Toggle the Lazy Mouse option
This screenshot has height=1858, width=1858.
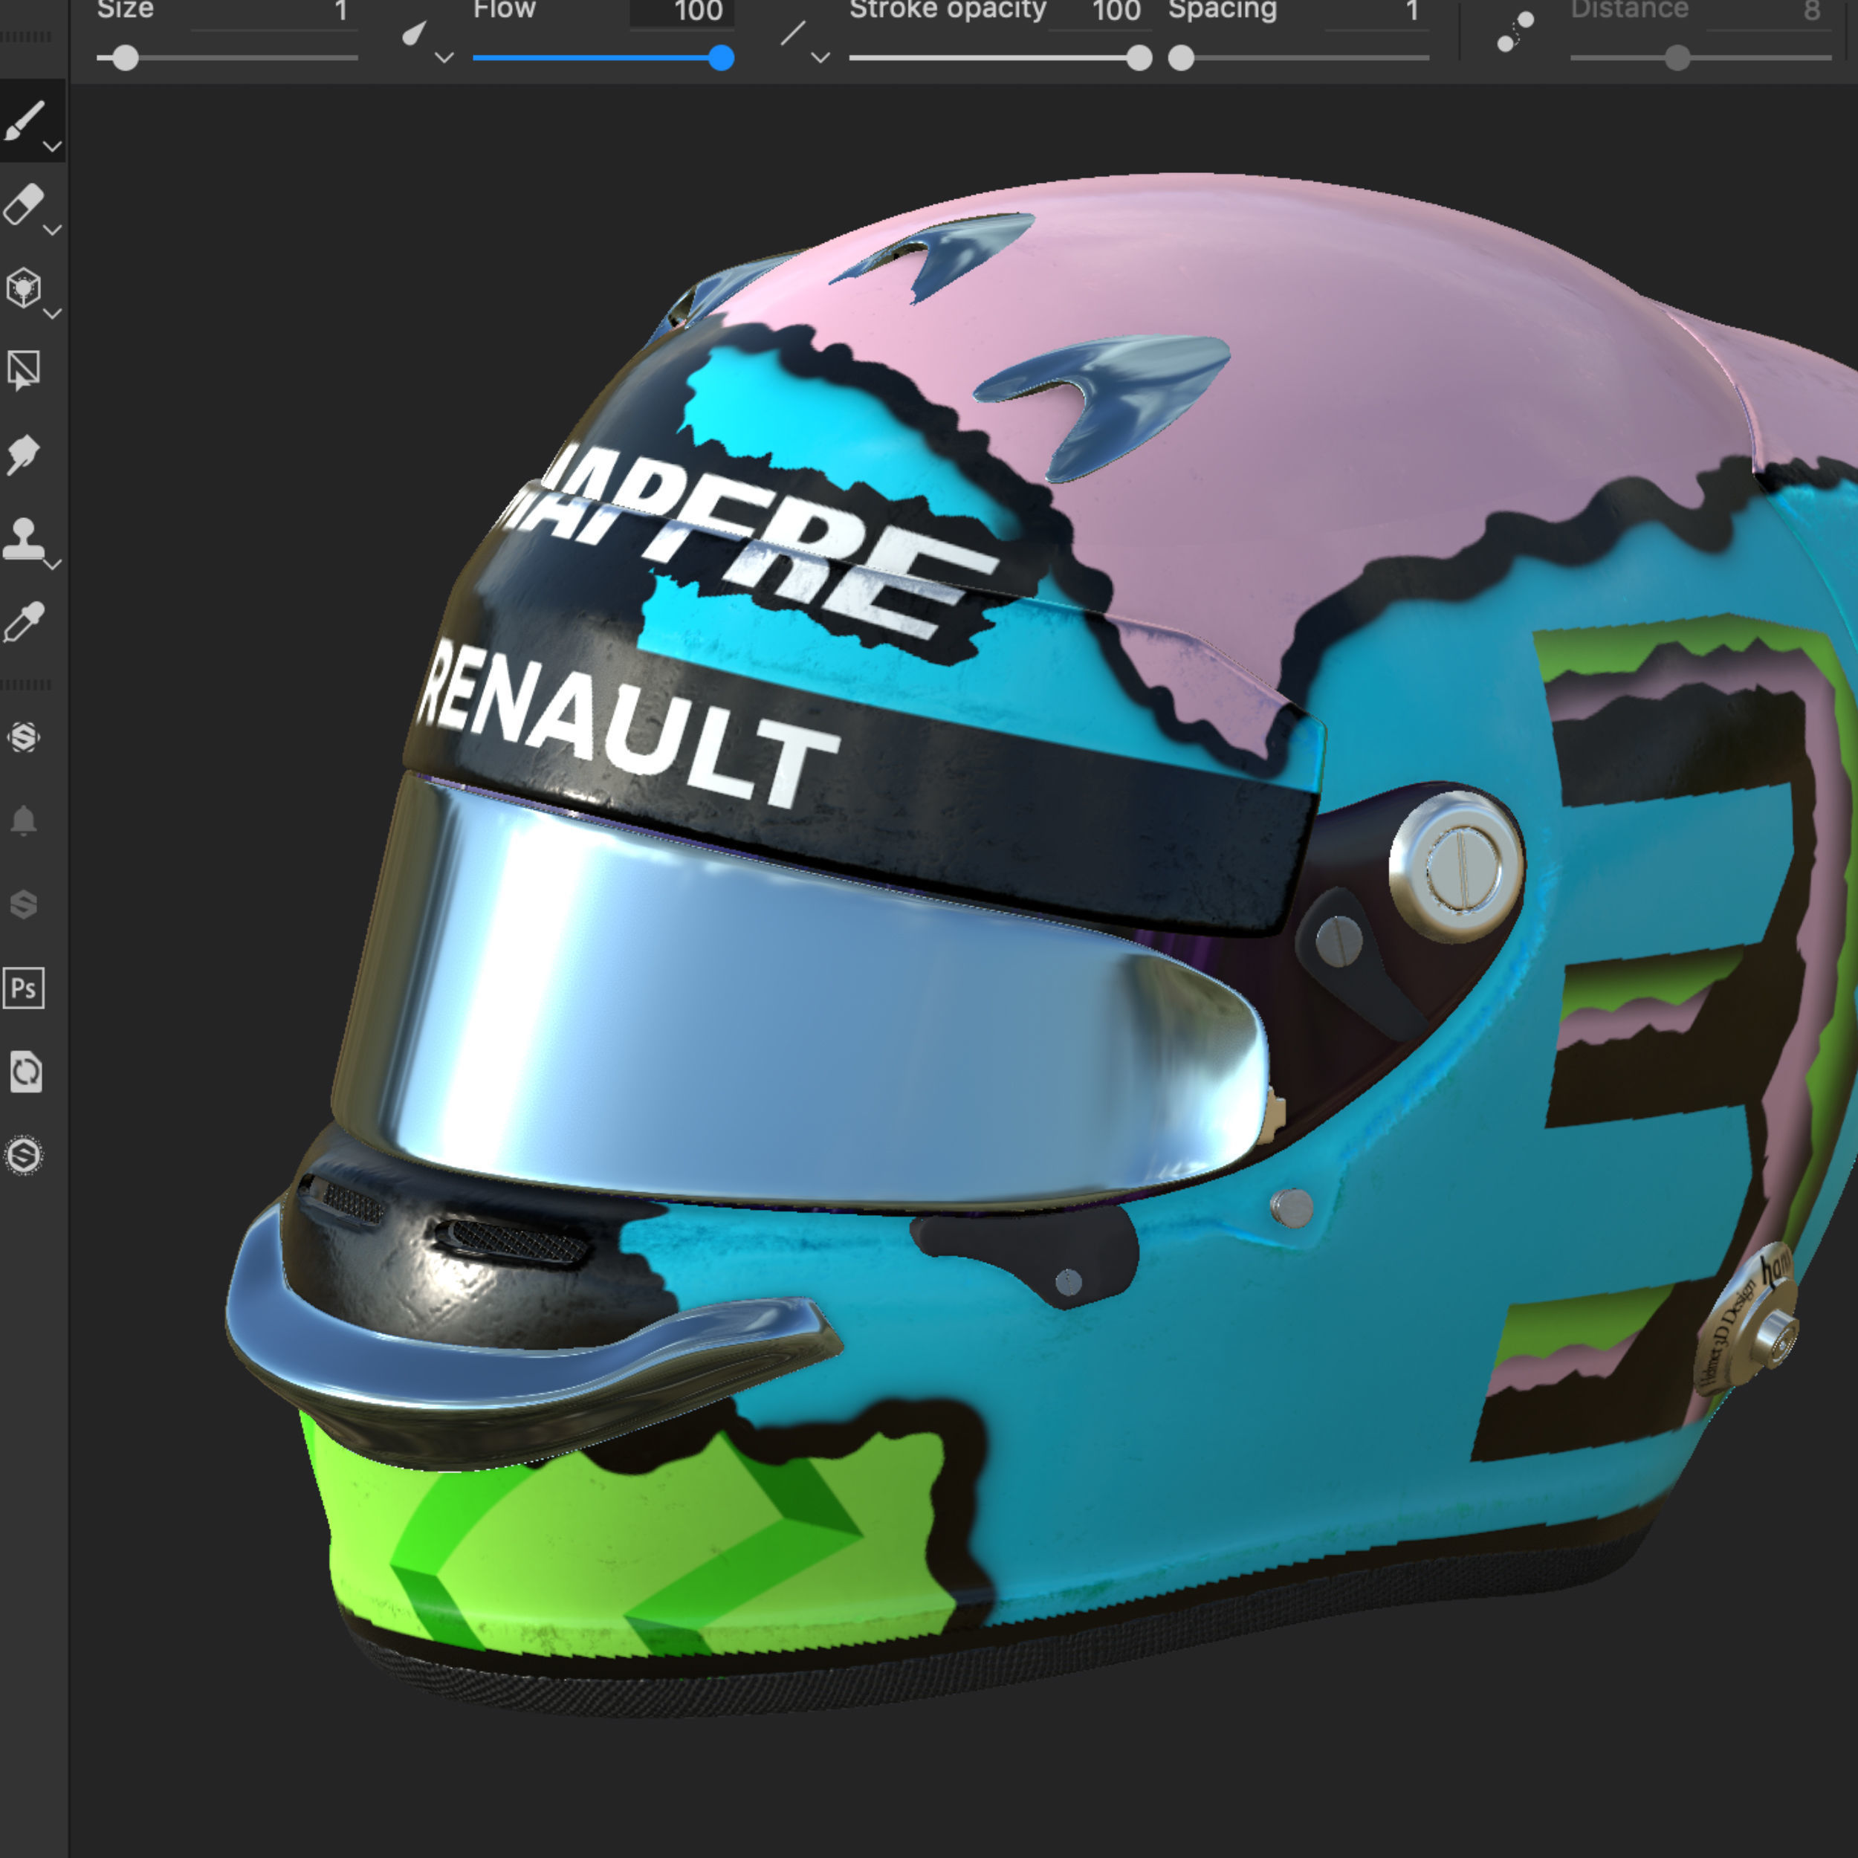1515,32
